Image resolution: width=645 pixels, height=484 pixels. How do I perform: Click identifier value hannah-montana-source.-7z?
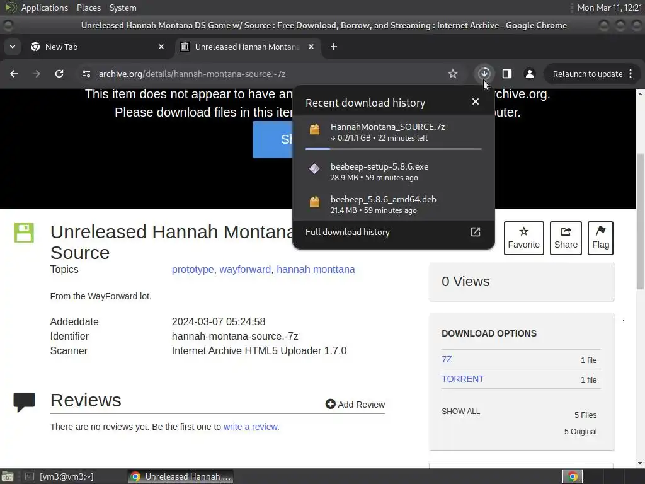pos(235,337)
